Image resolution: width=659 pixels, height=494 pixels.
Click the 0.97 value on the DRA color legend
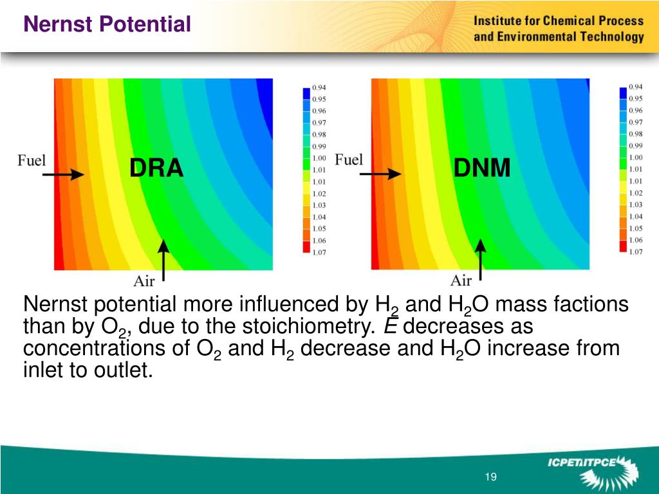(319, 123)
